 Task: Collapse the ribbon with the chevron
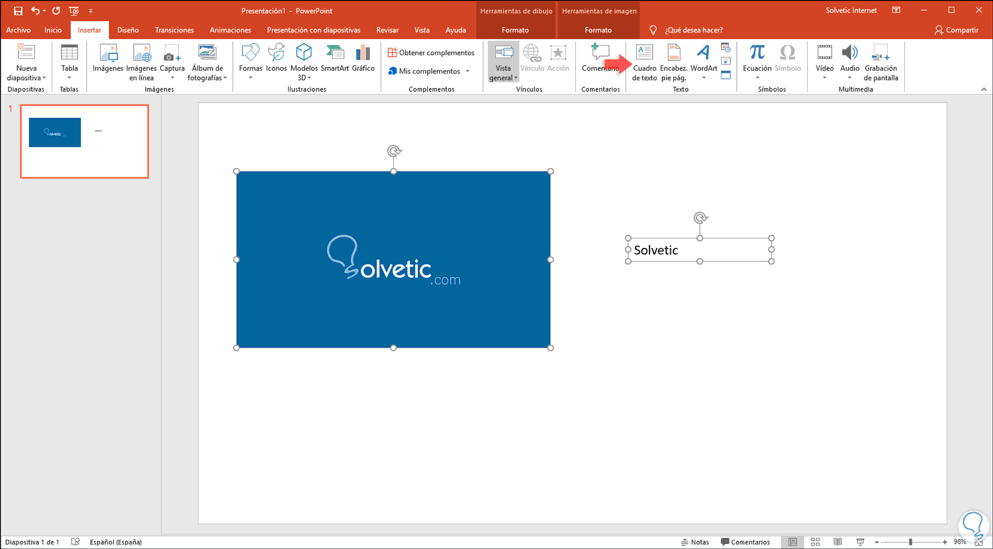pos(984,89)
